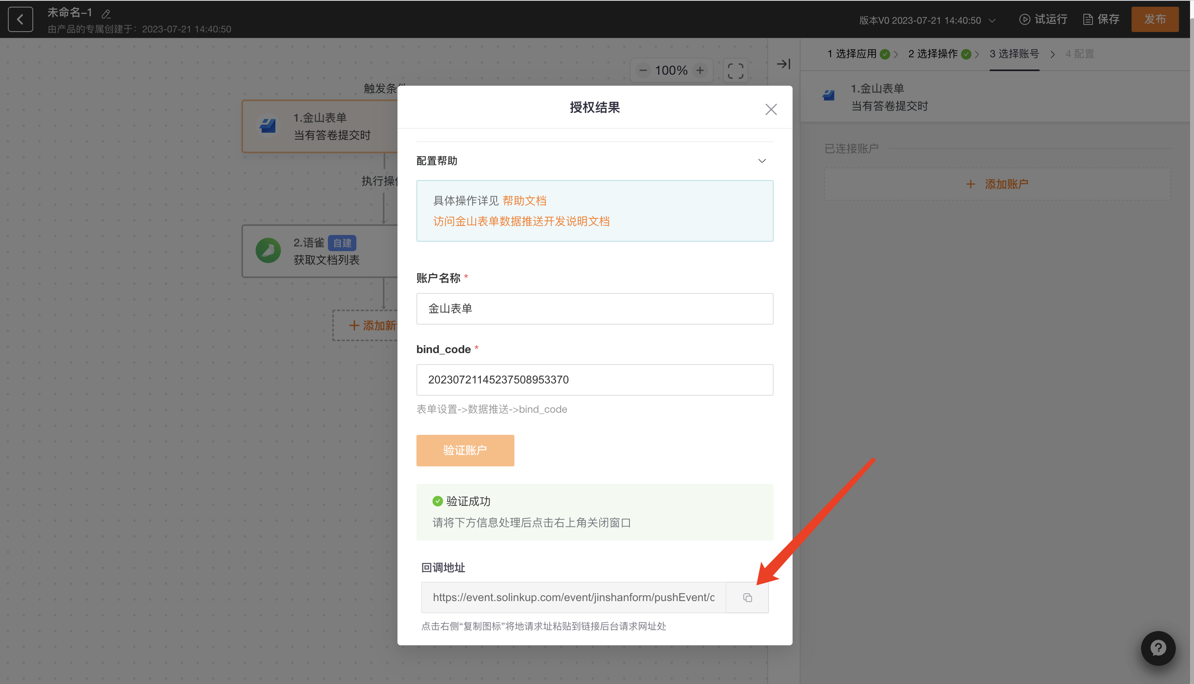Zoom out the canvas with the minus button
Viewport: 1194px width, 684px height.
[643, 70]
